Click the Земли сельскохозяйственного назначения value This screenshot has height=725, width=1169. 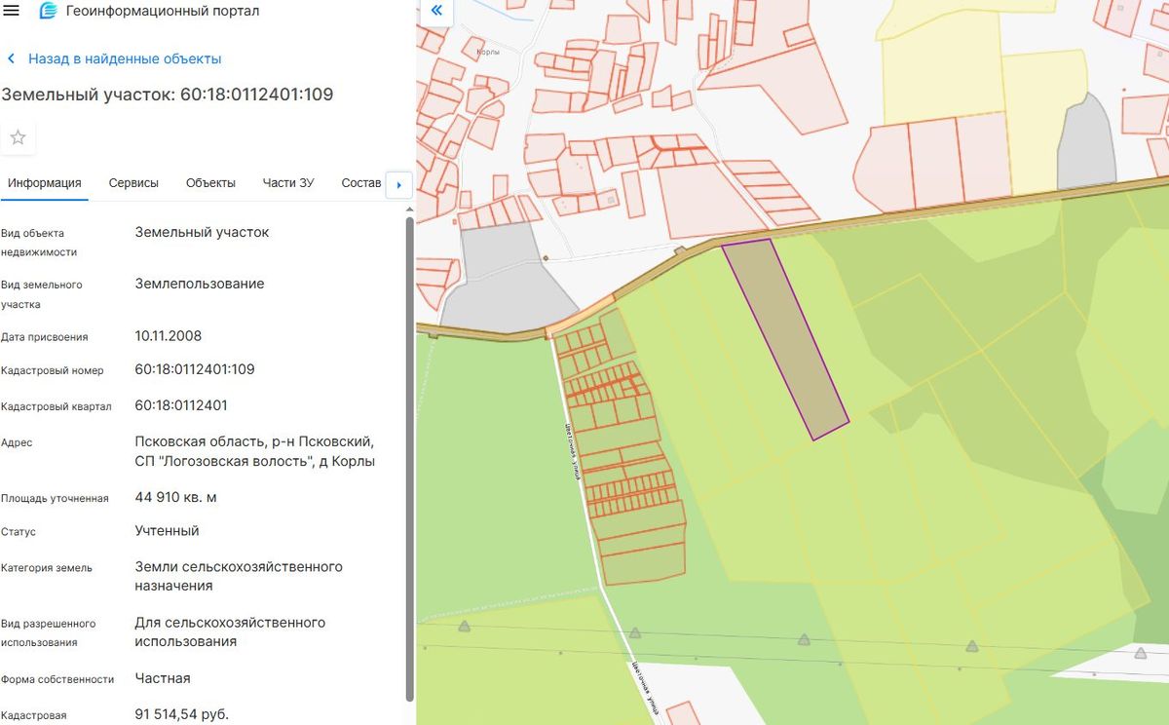(x=239, y=577)
